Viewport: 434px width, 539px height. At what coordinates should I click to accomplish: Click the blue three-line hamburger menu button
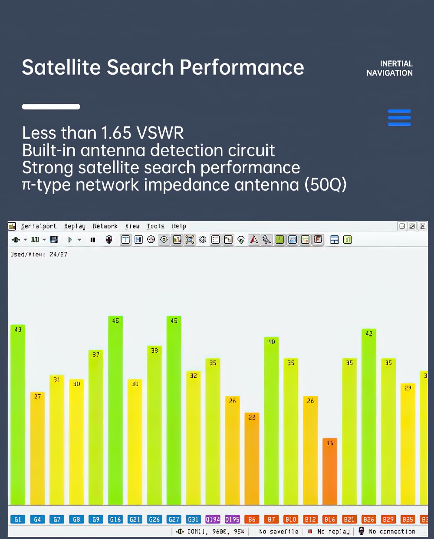(x=399, y=118)
